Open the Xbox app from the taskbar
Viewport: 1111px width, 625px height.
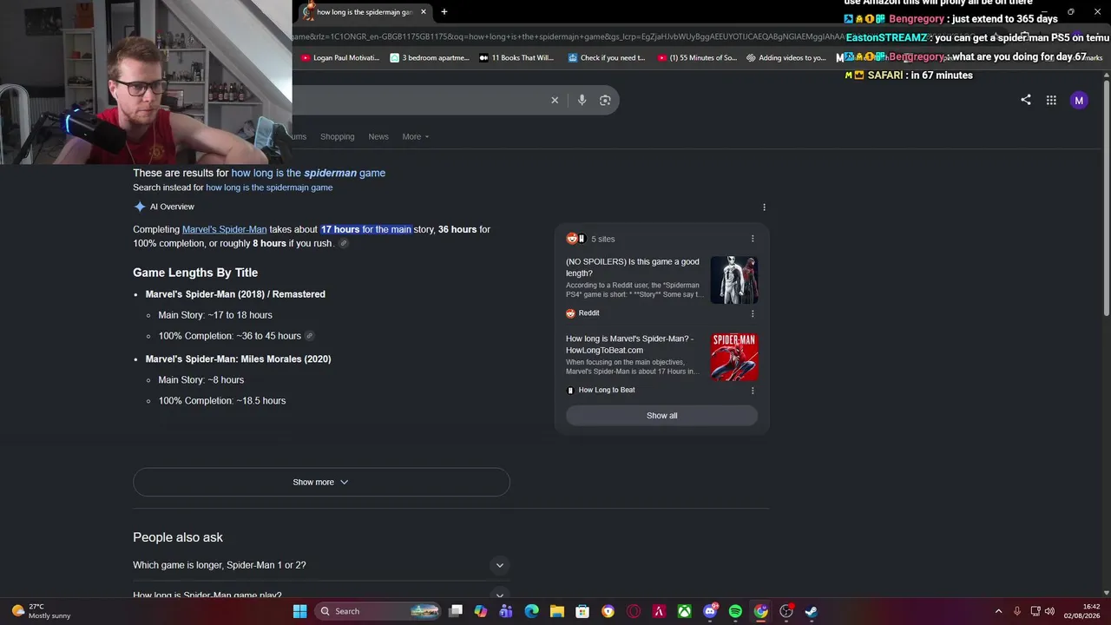685,611
